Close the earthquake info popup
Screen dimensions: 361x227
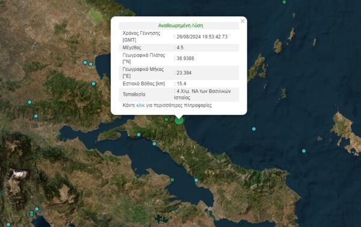pos(242,21)
